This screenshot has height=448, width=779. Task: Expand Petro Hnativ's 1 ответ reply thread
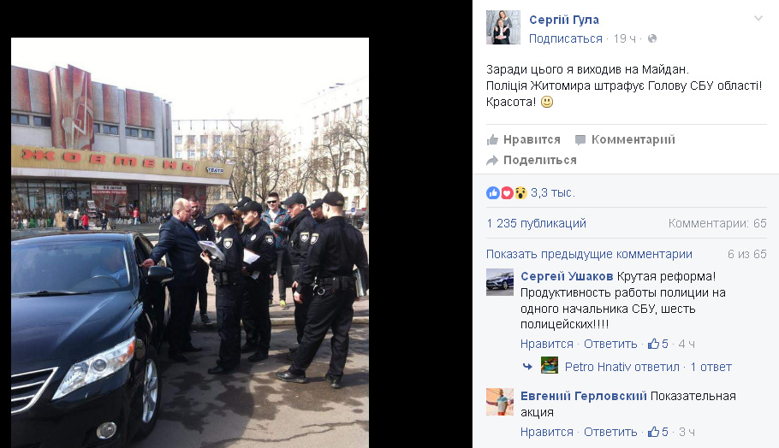click(x=711, y=367)
